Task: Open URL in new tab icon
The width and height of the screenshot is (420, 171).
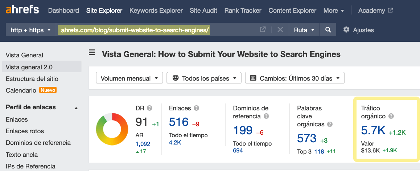Action: [x=263, y=30]
